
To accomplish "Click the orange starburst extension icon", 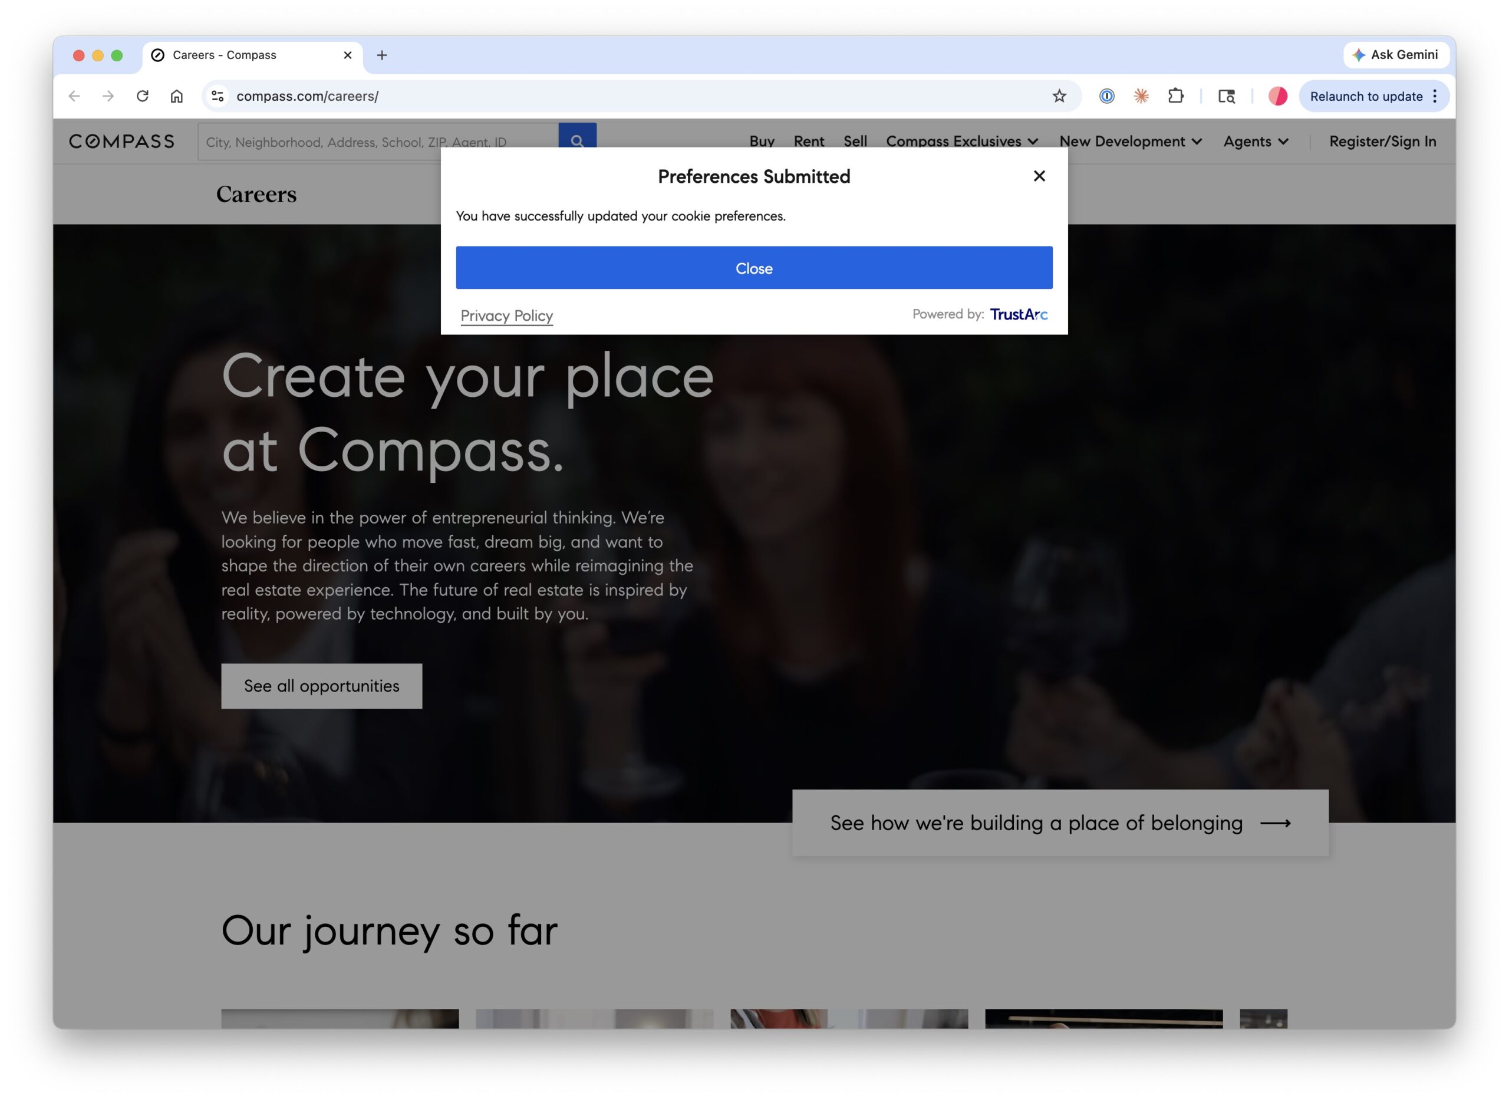I will point(1141,96).
